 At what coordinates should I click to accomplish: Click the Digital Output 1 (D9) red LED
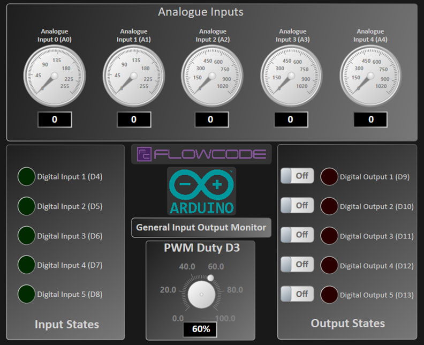tap(329, 177)
